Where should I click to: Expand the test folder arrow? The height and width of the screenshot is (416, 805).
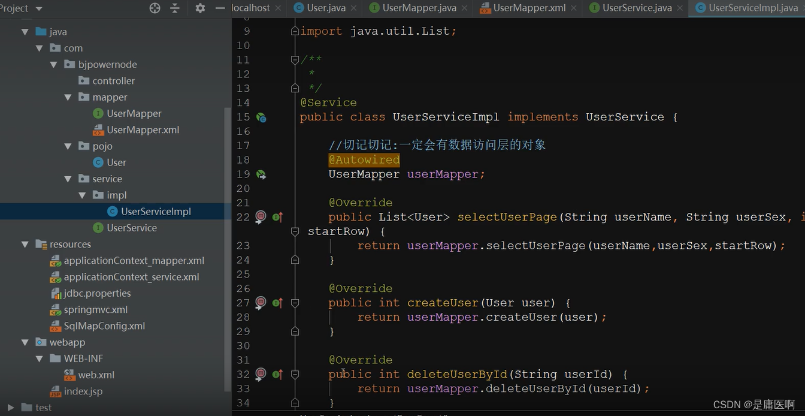11,408
